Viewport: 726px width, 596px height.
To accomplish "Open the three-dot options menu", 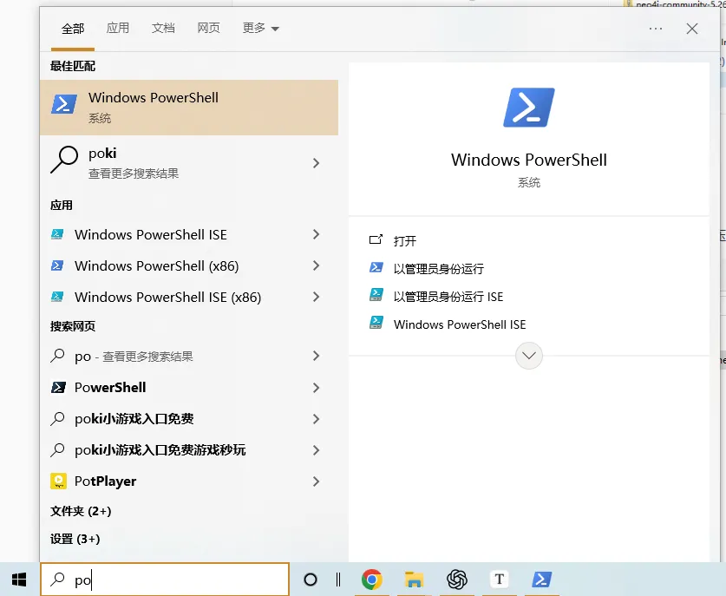I will [x=656, y=29].
